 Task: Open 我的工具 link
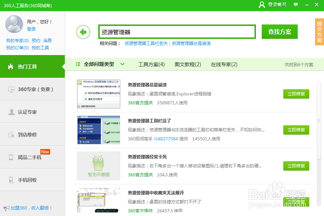[40, 48]
